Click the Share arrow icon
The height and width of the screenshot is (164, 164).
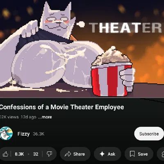(x=68, y=154)
